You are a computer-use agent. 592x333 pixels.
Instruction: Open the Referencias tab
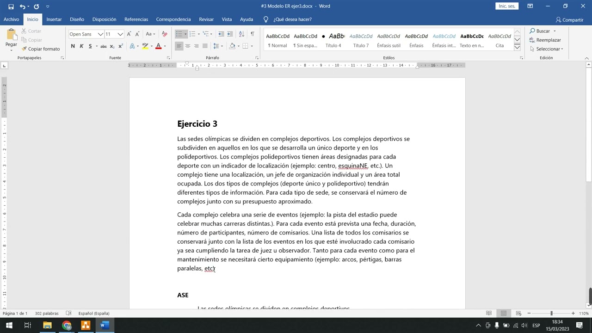[136, 19]
